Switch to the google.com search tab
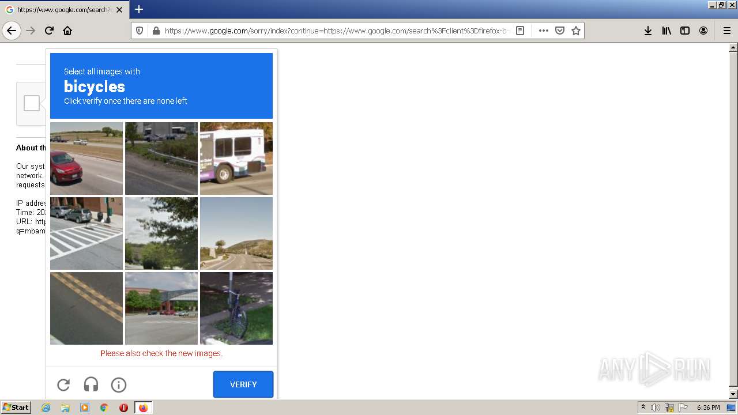 [x=63, y=10]
